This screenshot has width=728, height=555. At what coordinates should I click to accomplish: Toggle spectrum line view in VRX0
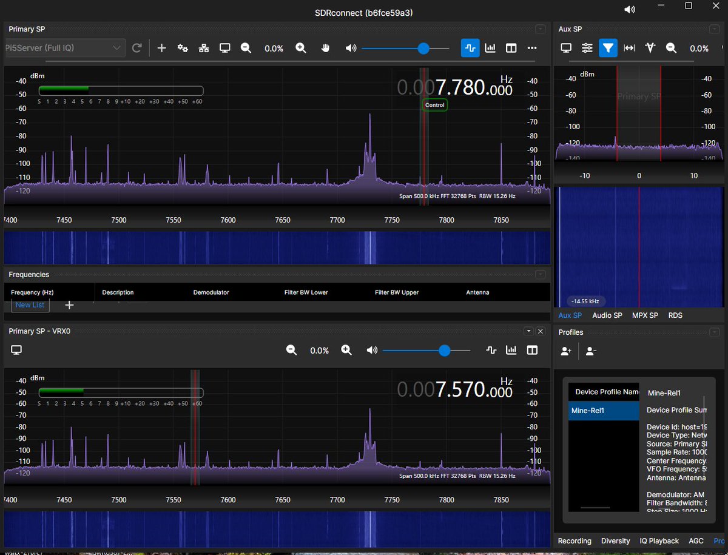(491, 350)
